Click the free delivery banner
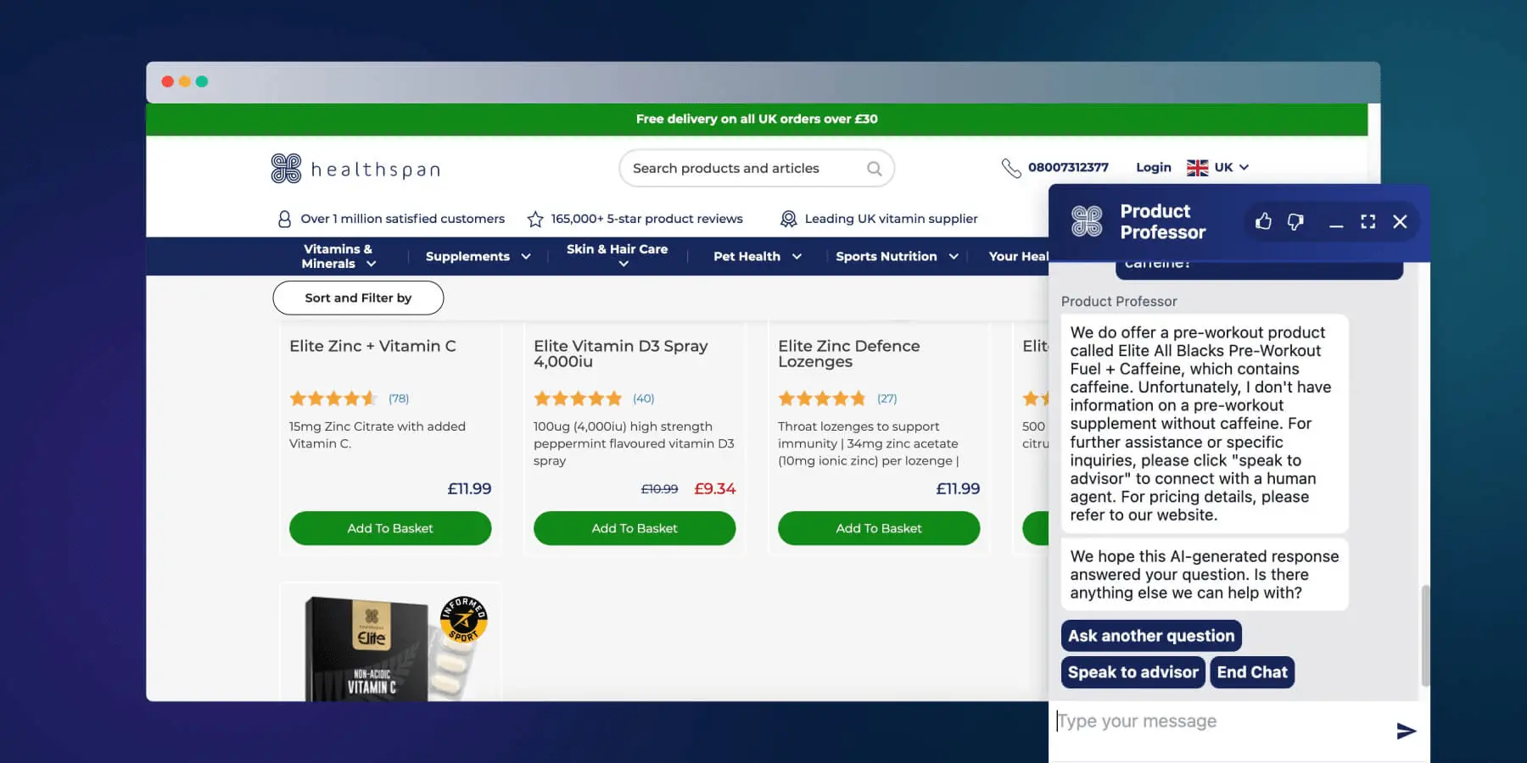 (x=757, y=120)
